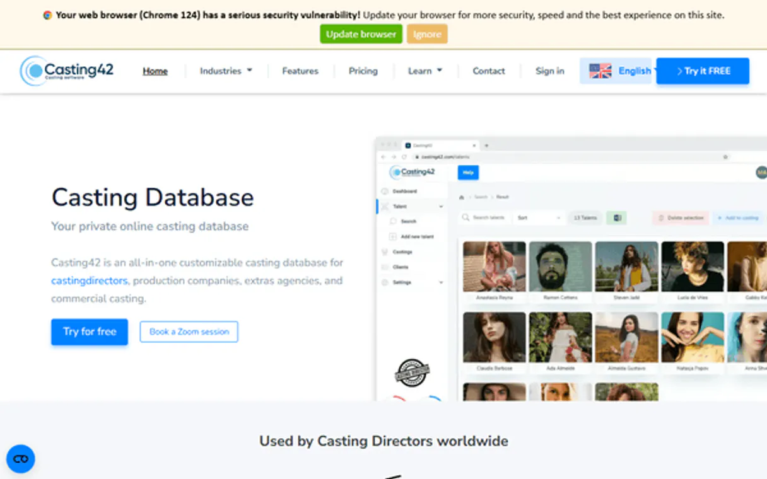767x479 pixels.
Task: Open the English language selector
Action: pyautogui.click(x=634, y=71)
